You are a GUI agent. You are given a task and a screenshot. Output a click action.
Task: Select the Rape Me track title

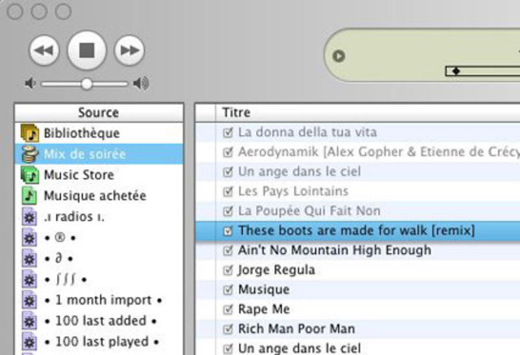264,309
